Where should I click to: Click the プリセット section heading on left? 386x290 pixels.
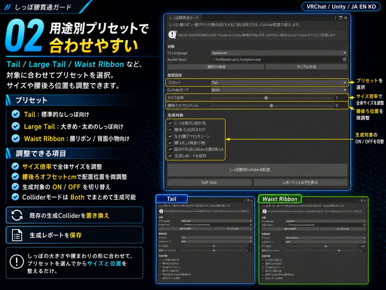pyautogui.click(x=31, y=100)
